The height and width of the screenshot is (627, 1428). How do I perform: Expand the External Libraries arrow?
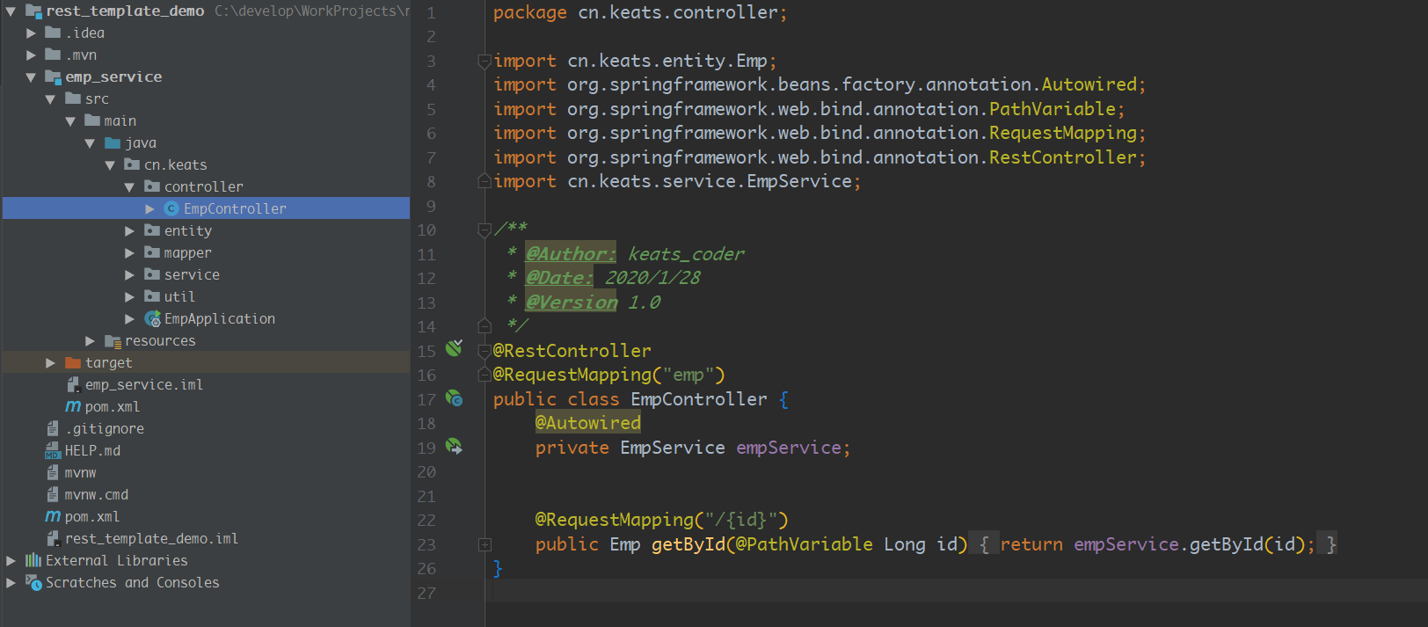11,560
